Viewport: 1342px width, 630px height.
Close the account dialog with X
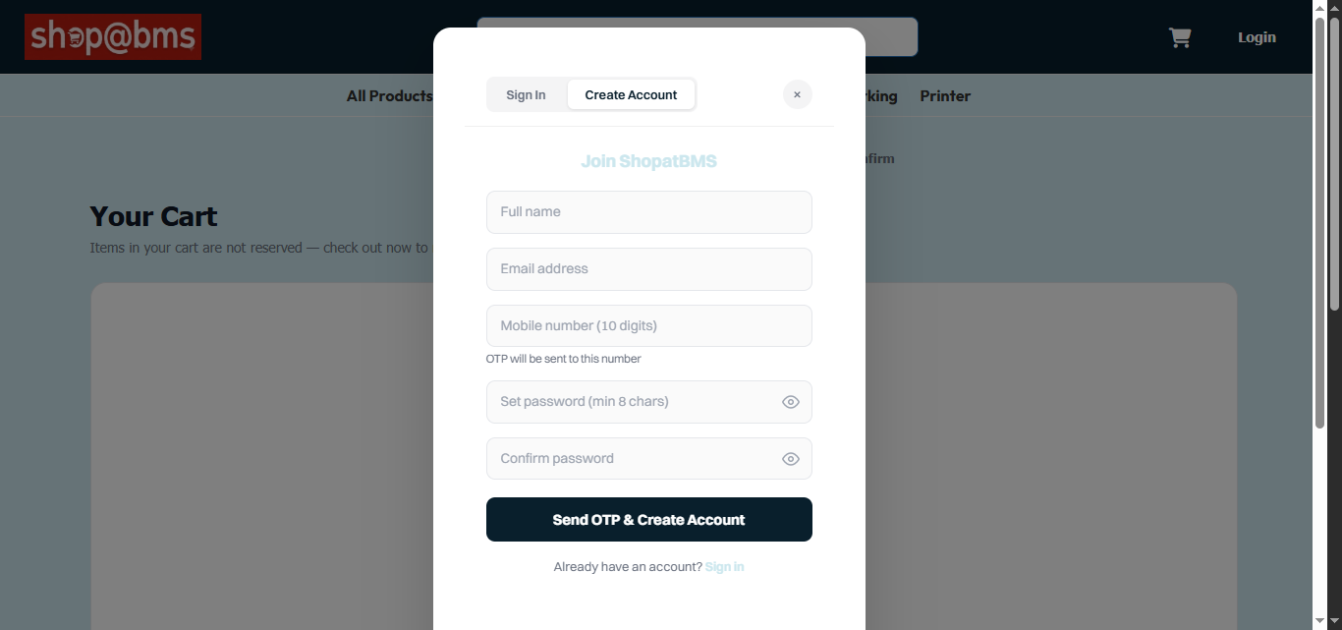pos(797,94)
